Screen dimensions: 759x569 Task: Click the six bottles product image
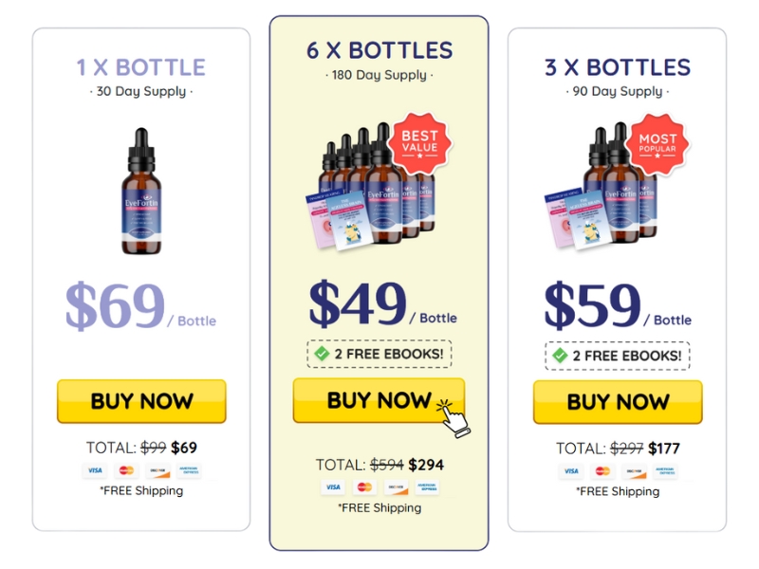tap(370, 186)
